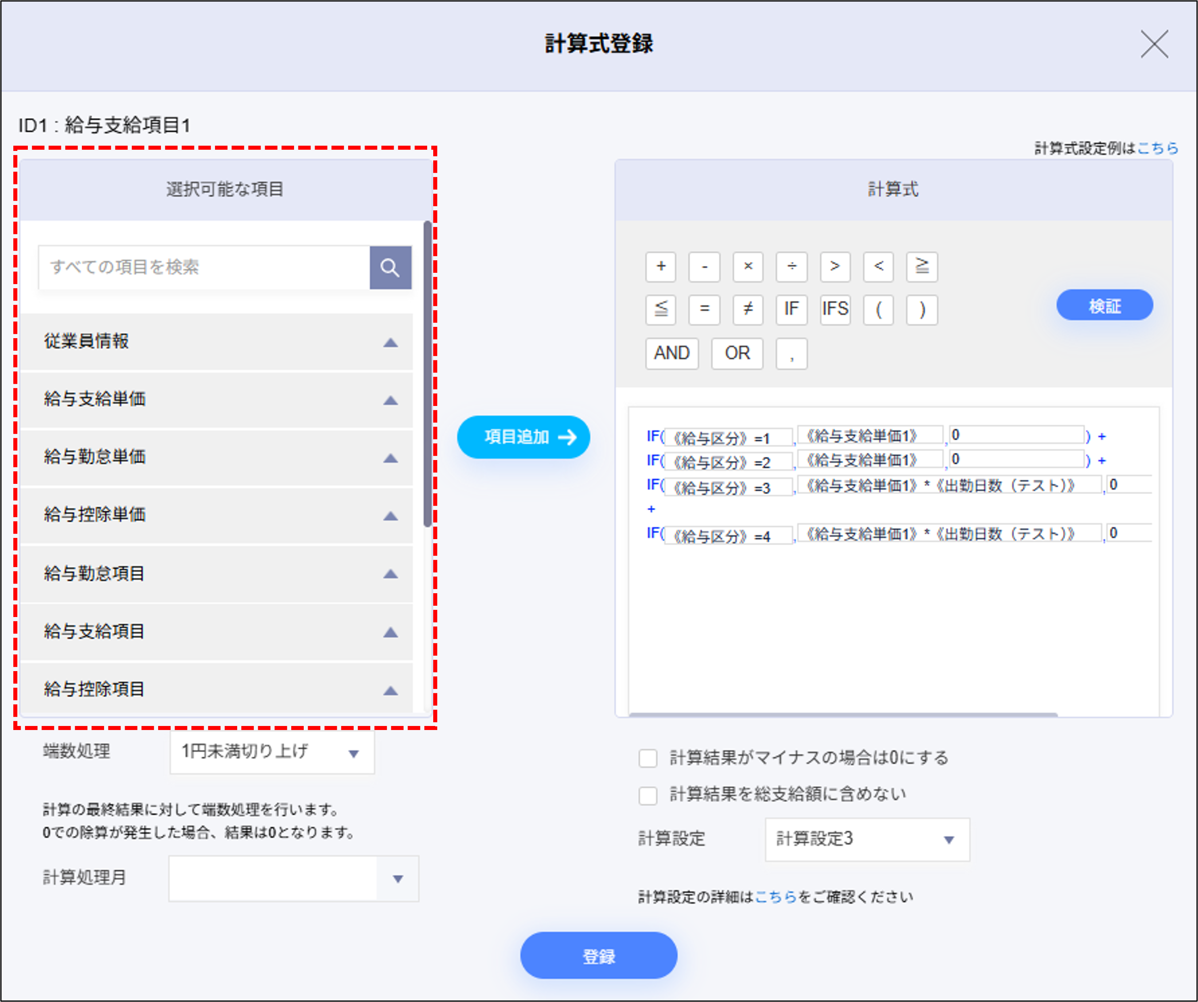Image resolution: width=1198 pixels, height=1002 pixels.
Task: Click the magnifying glass search icon
Action: [x=390, y=267]
